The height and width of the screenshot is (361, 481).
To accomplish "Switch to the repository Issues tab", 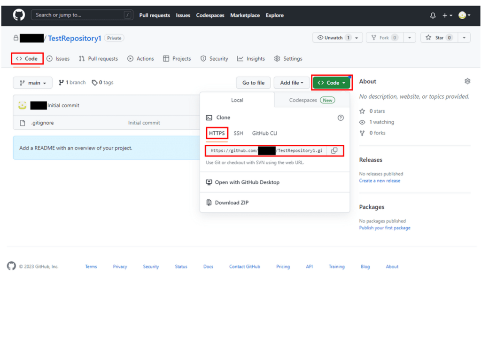I will click(x=58, y=59).
